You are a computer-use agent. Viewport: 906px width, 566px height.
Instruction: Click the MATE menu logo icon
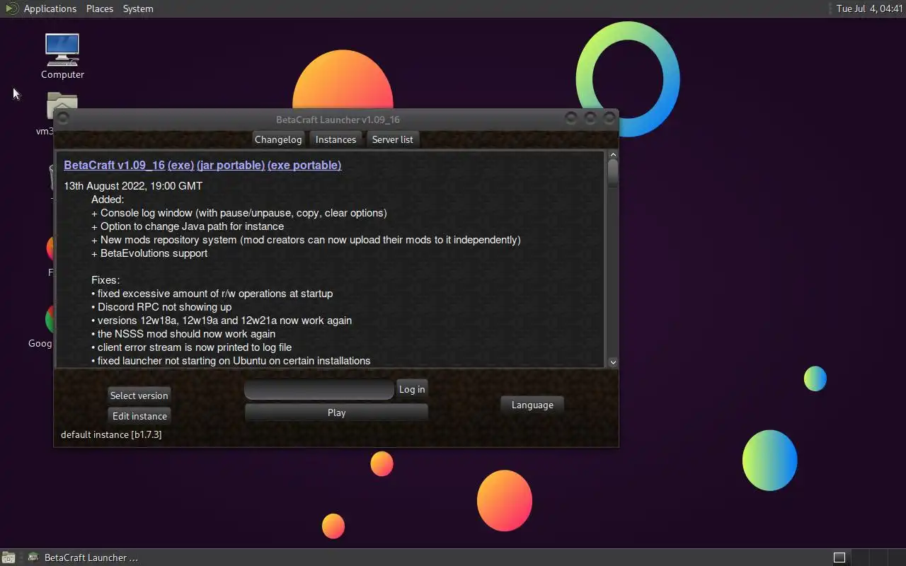[x=11, y=8]
